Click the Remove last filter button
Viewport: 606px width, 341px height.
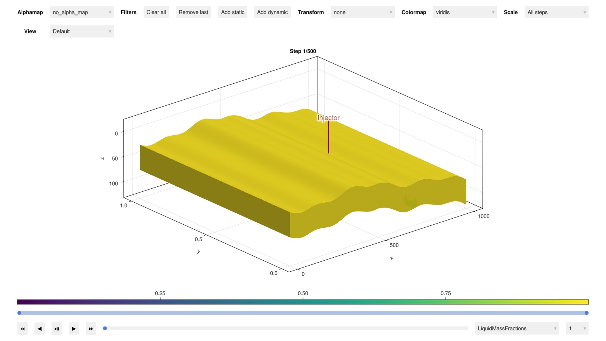(193, 13)
